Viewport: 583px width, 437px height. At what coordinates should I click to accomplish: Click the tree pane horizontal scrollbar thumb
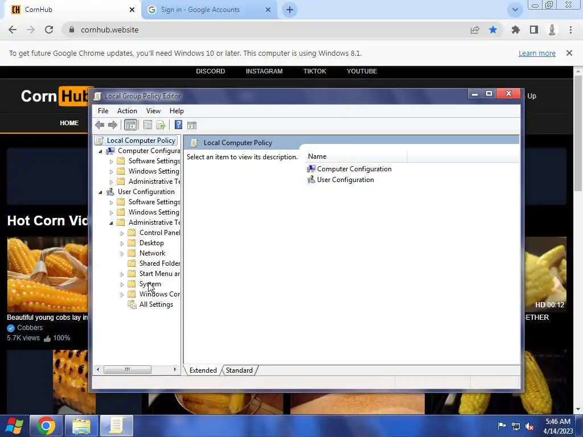click(x=127, y=369)
